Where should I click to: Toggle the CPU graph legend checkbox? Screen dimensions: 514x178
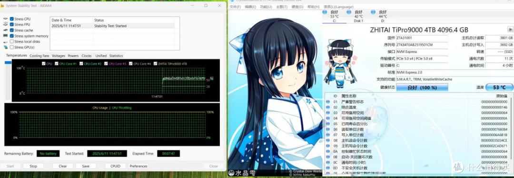click(44, 64)
